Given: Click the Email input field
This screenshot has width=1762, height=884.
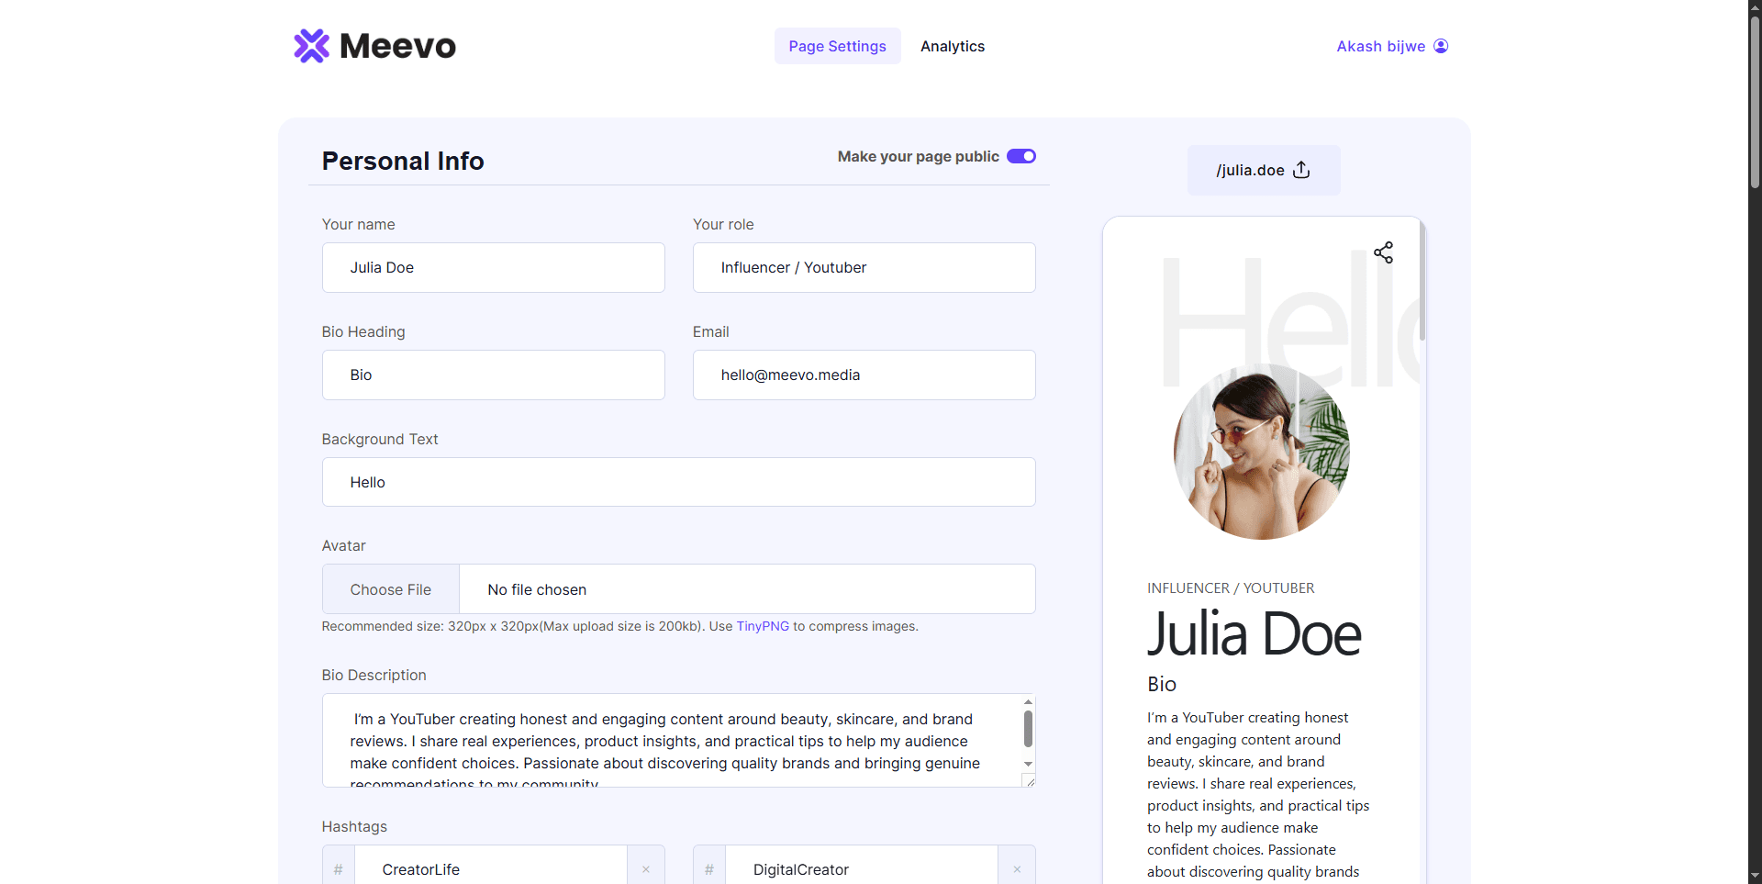Looking at the screenshot, I should 864,375.
